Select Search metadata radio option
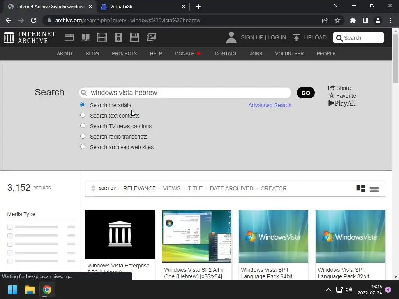The image size is (399, 299). tap(83, 104)
